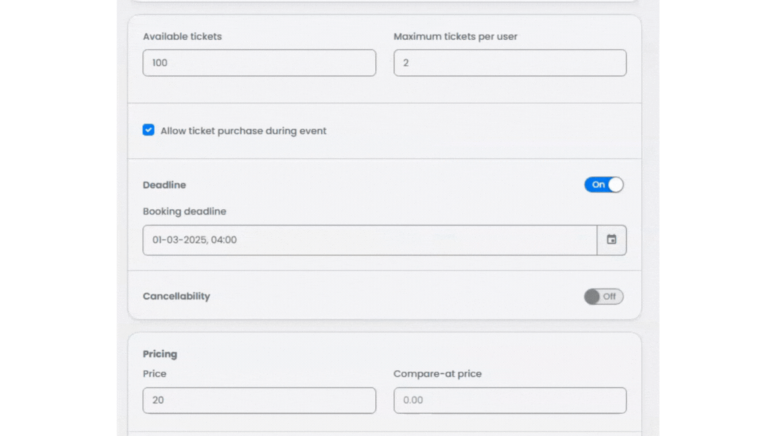Click the 'Maximum tickets per user' label
This screenshot has width=776, height=436.
[455, 36]
